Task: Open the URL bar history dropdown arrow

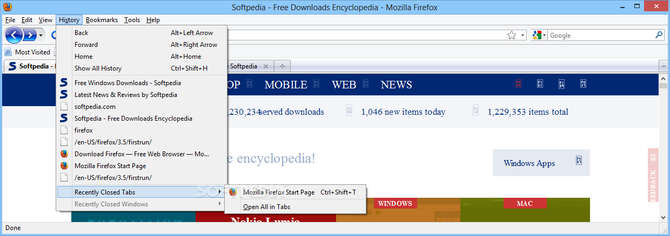Action: pyautogui.click(x=523, y=36)
